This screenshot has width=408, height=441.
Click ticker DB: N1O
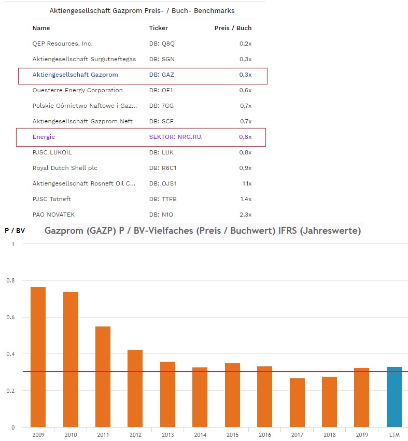pos(161,215)
